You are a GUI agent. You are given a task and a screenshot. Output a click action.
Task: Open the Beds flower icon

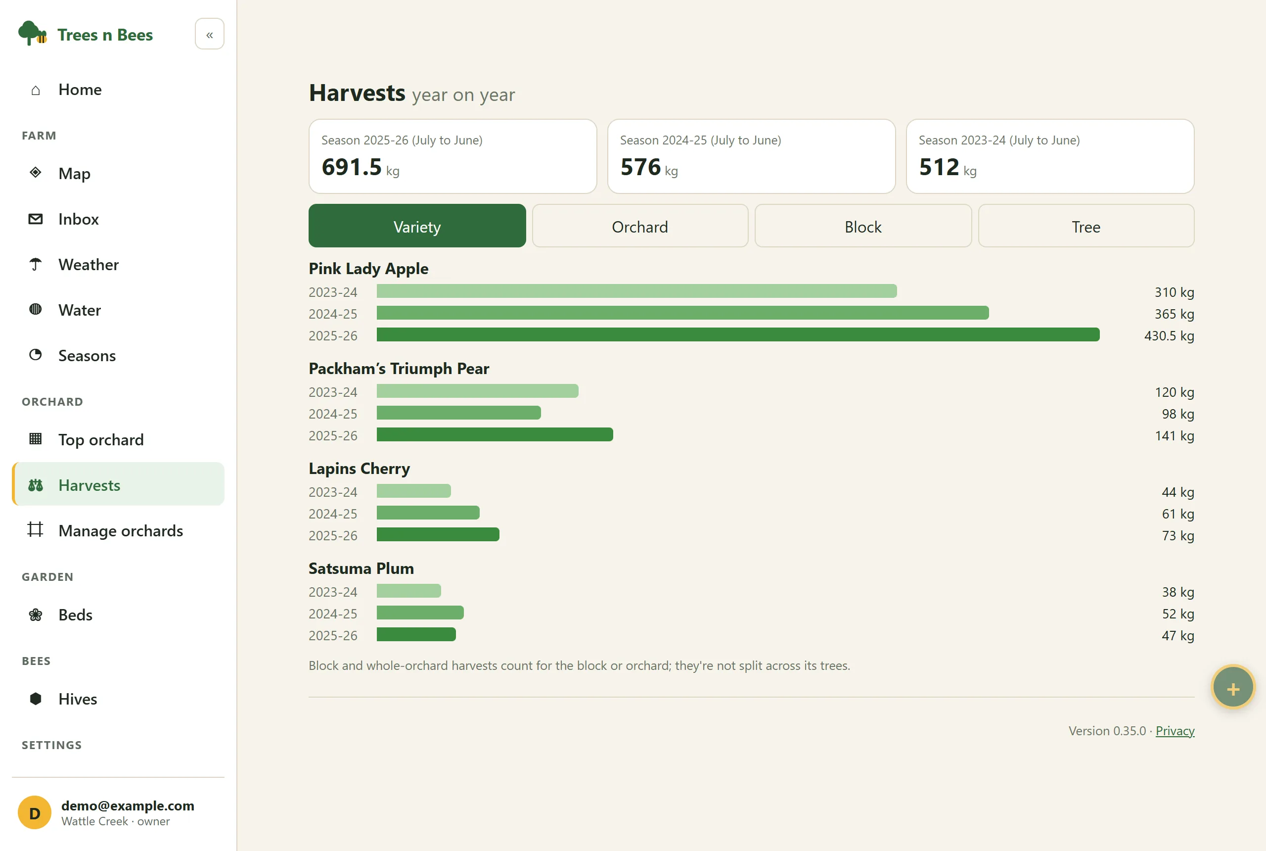(35, 615)
